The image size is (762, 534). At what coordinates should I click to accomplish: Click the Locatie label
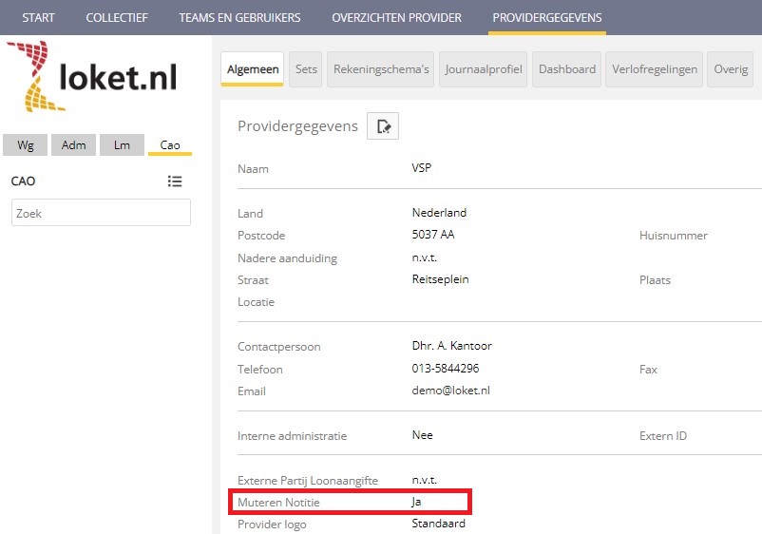[257, 302]
